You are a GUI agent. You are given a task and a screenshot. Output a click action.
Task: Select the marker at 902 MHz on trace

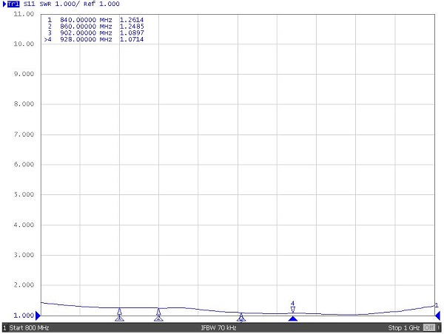click(241, 316)
